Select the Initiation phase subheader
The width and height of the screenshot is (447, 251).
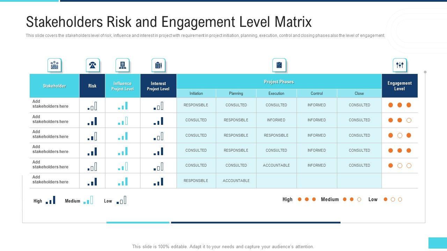point(196,93)
